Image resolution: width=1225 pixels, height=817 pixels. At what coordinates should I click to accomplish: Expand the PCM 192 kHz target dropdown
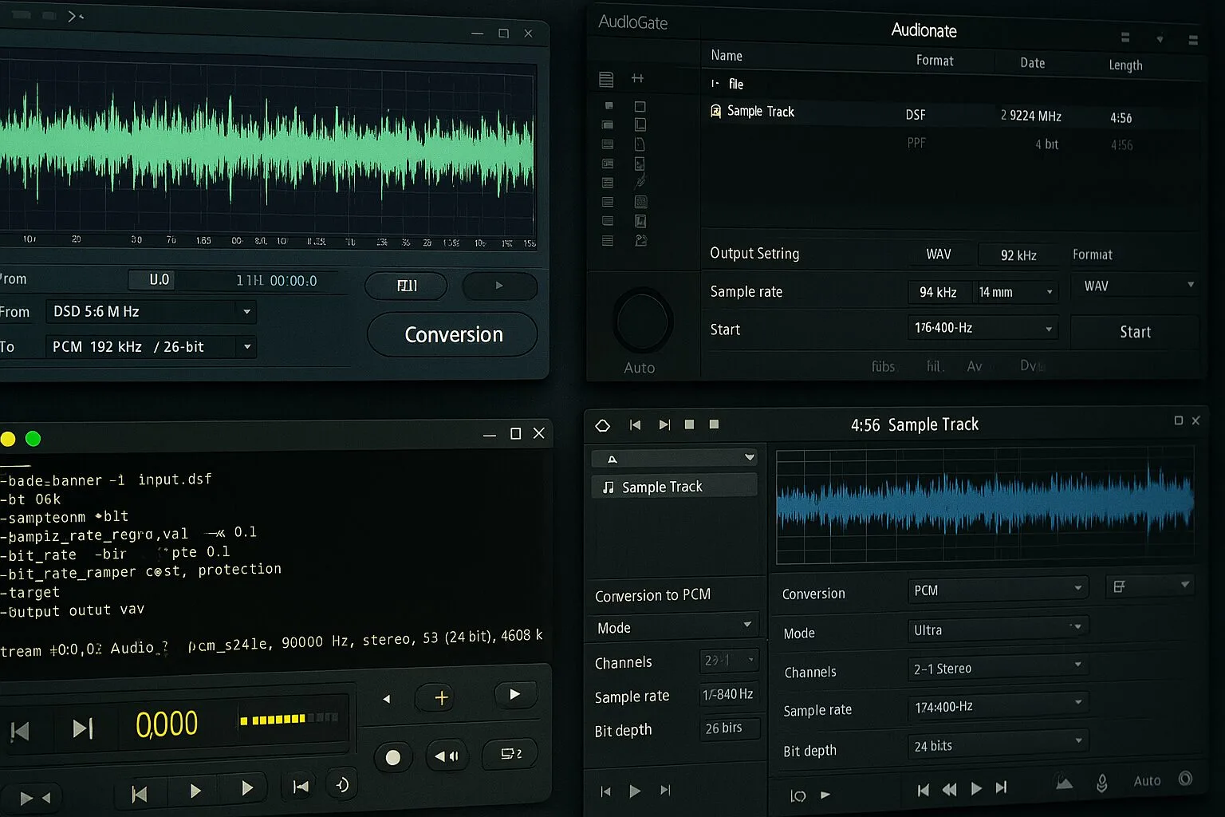point(151,347)
